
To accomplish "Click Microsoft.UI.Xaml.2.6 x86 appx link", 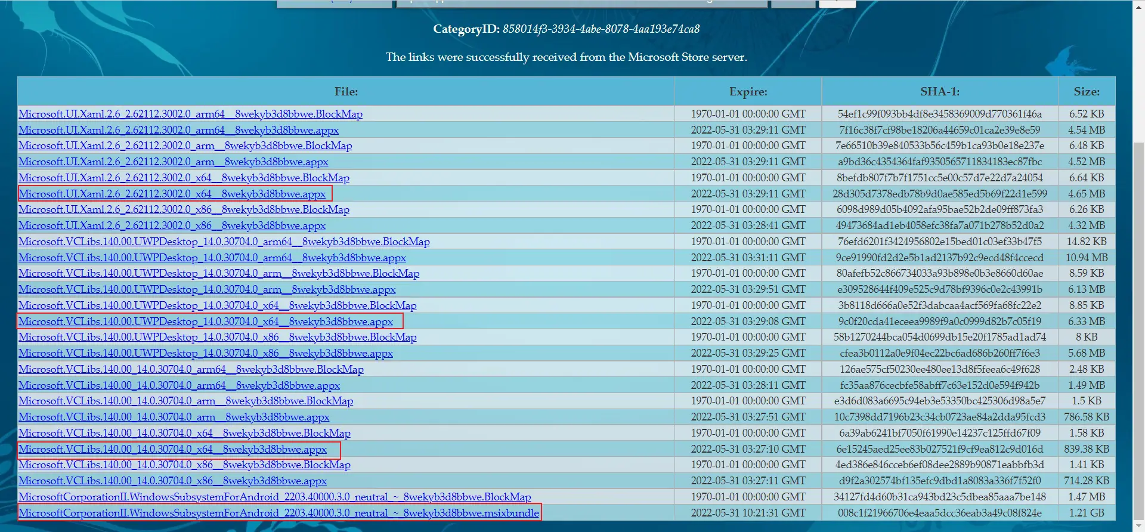I will pyautogui.click(x=172, y=225).
